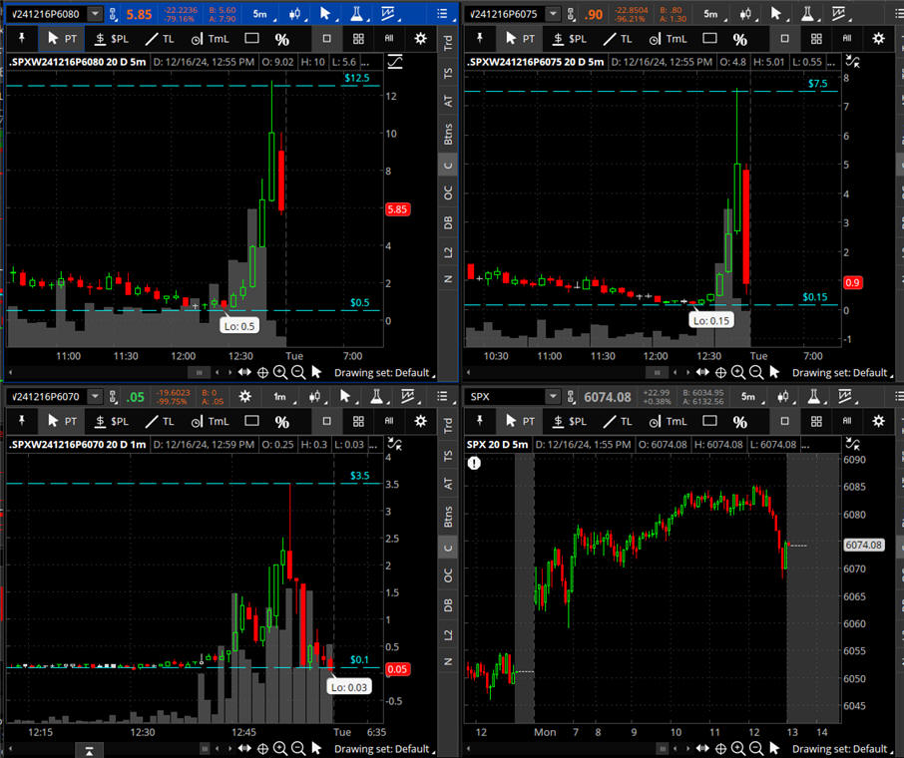The height and width of the screenshot is (758, 904).
Task: Open drawing toolbar gear settings in P6080 panel
Action: [421, 39]
